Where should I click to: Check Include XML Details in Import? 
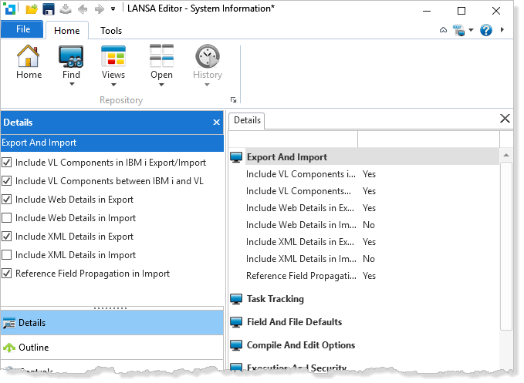point(7,255)
